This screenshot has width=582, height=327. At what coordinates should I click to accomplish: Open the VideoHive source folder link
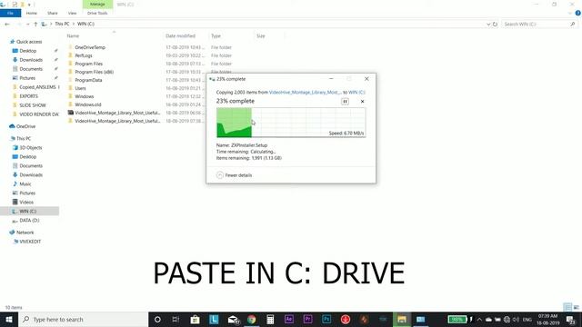coord(306,93)
